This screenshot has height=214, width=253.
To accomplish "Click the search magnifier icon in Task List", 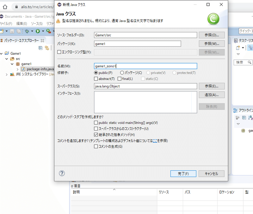I will click(250, 62).
